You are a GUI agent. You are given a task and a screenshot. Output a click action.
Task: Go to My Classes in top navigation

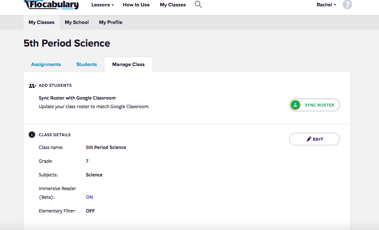[173, 5]
